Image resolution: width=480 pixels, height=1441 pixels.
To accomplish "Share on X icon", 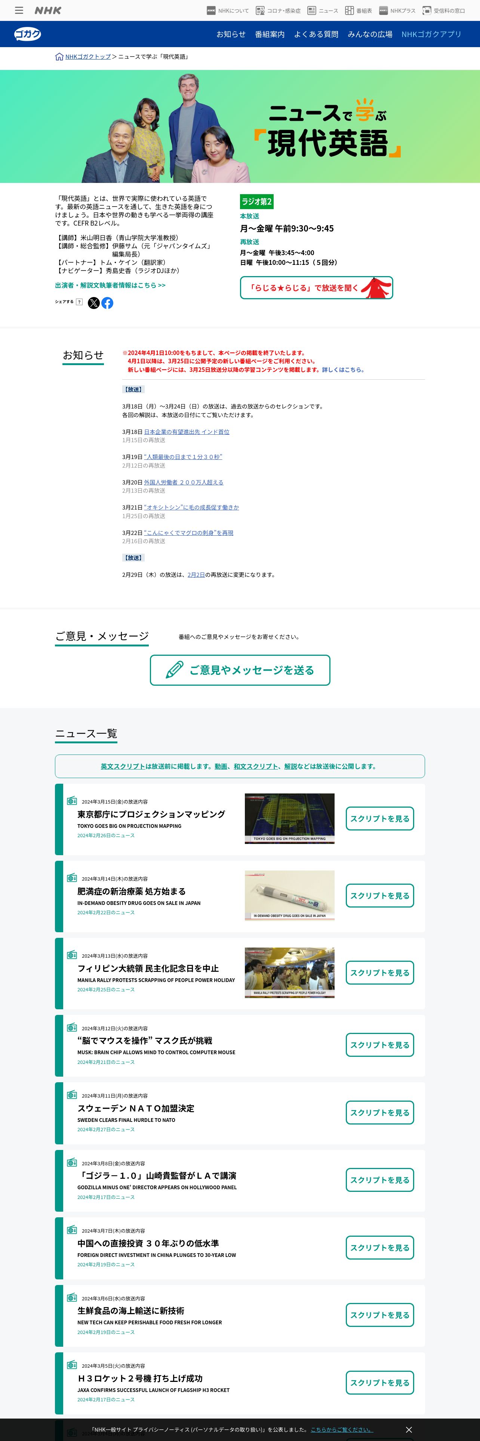I will point(94,303).
